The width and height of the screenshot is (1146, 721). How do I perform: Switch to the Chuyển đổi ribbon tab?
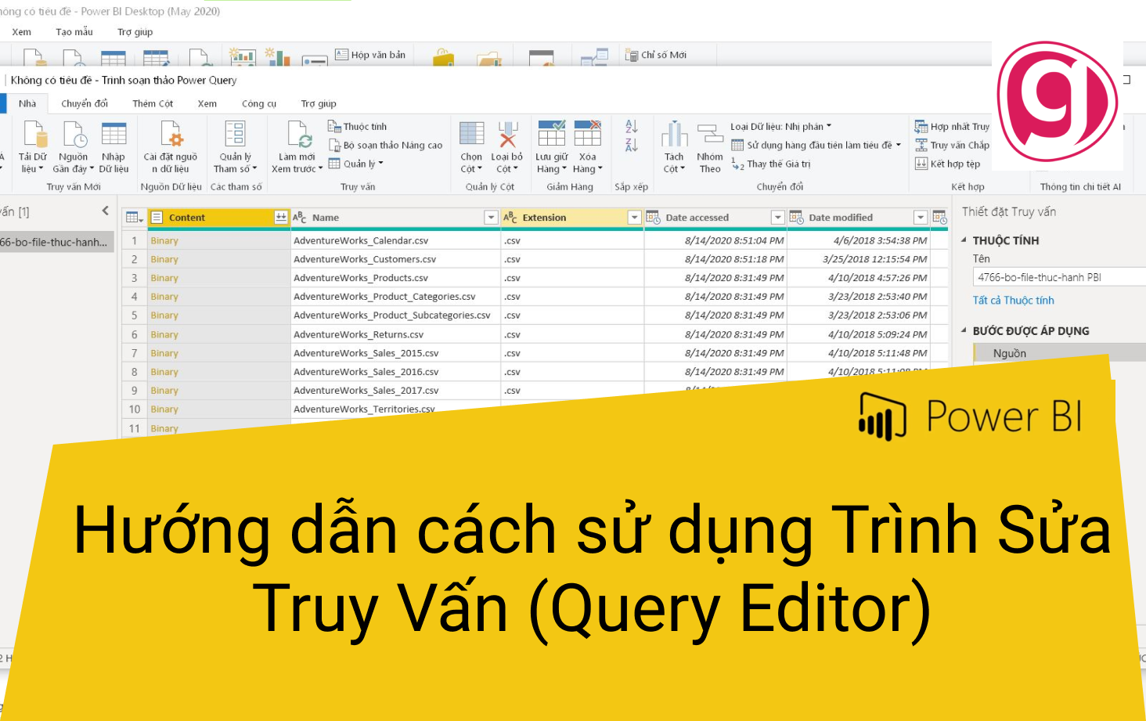85,103
